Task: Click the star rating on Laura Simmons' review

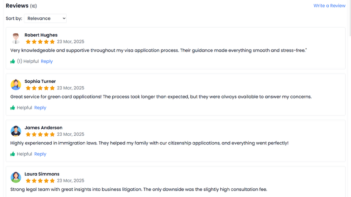Action: 40,180
